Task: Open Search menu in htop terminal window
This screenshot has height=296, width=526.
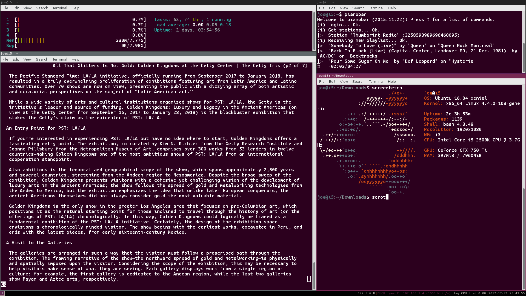Action: 42,8
